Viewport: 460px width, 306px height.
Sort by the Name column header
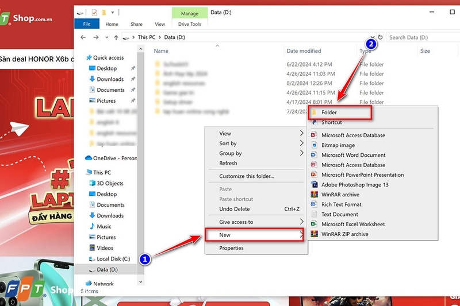coord(161,51)
